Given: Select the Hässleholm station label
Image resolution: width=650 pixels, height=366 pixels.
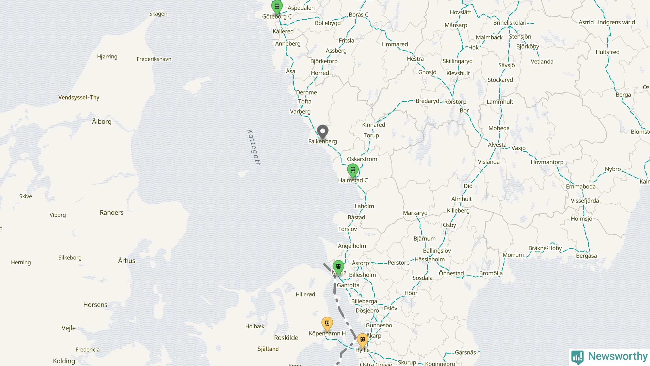Looking at the screenshot, I should pos(430,259).
